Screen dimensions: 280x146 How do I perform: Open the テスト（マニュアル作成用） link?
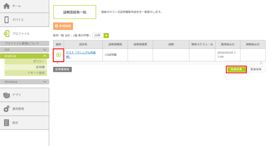(x=81, y=55)
